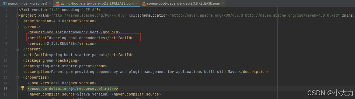Click the maven.compiler.source line
The height and width of the screenshot is (99, 355).
[94, 94]
